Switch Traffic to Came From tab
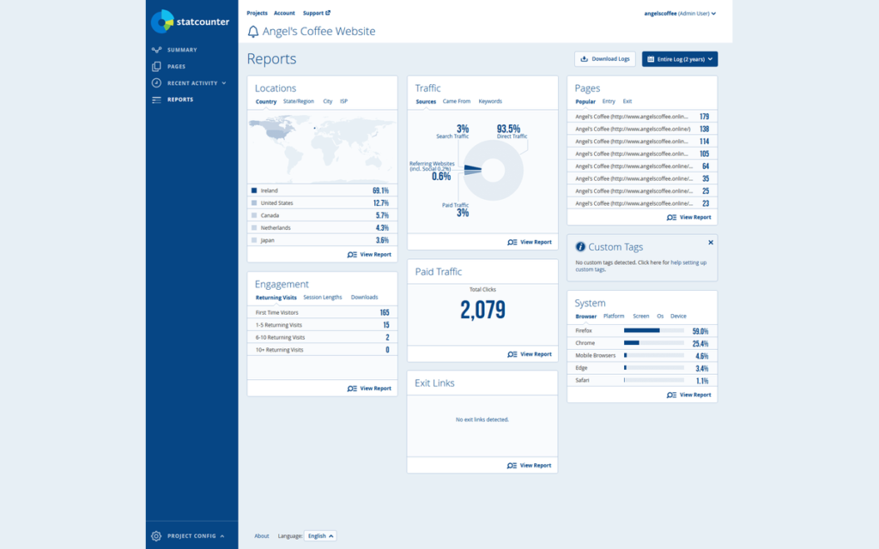The height and width of the screenshot is (549, 879). 457,101
